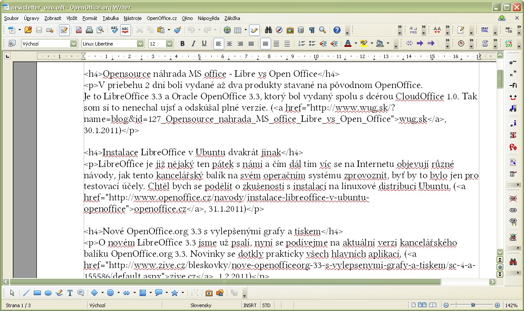The height and width of the screenshot is (311, 524).
Task: Expand the Background Color dropdown arrow
Action: (x=388, y=43)
